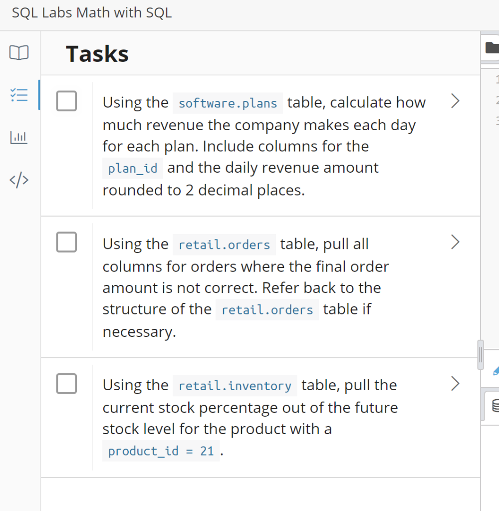Click the retail.inventory inline code label
499x511 pixels.
pyautogui.click(x=235, y=386)
